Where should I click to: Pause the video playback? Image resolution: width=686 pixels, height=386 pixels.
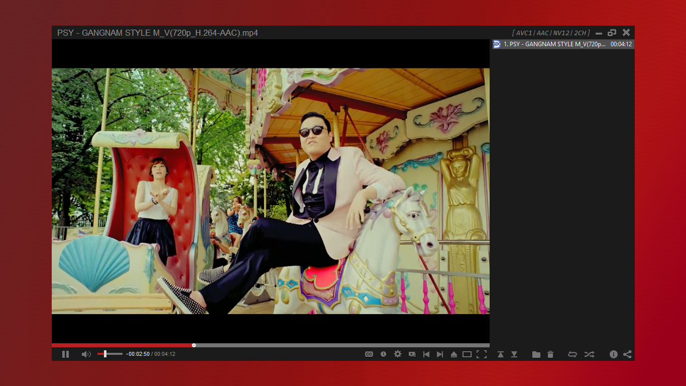pos(65,354)
